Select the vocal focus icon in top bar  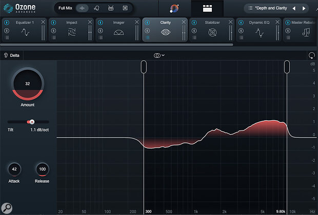[97, 9]
